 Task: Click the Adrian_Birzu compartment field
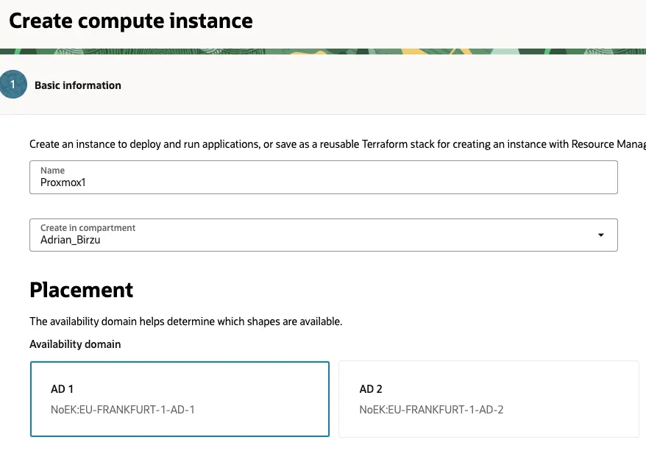click(x=324, y=234)
